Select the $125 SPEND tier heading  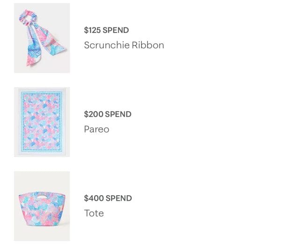click(x=106, y=30)
